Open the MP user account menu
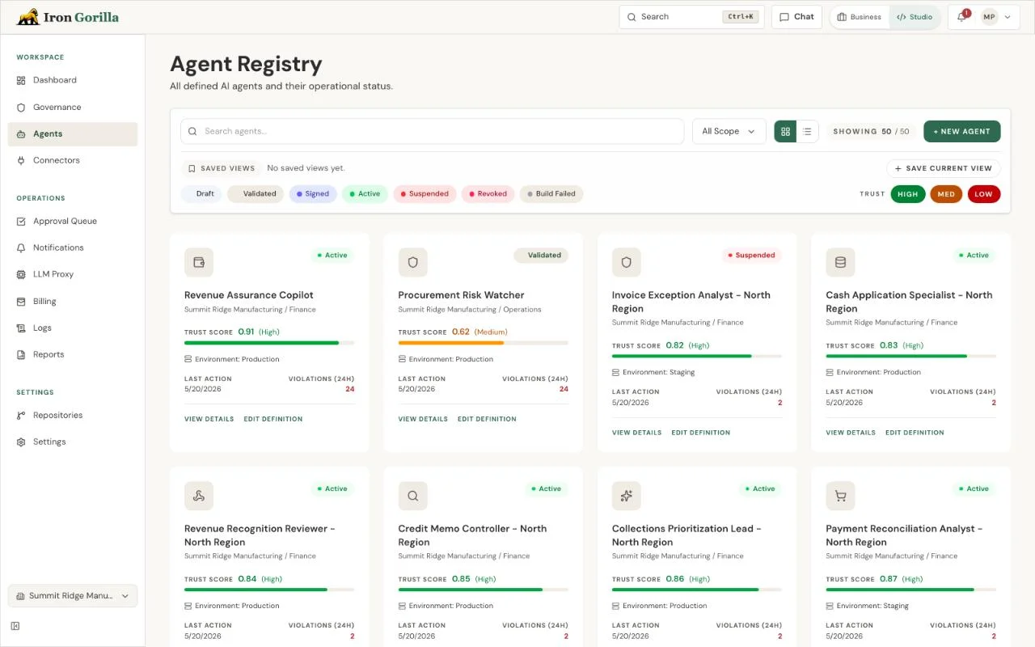The width and height of the screenshot is (1035, 647). pos(996,17)
